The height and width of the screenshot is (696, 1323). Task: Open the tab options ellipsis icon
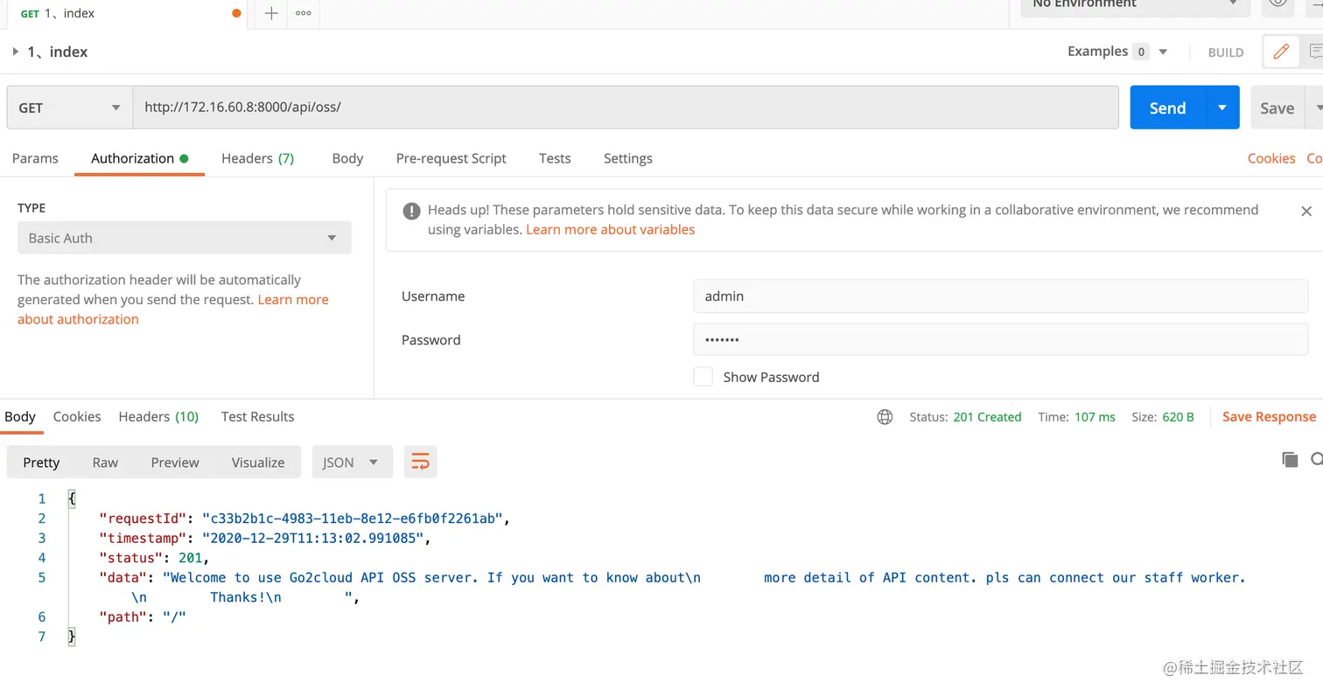pos(304,13)
